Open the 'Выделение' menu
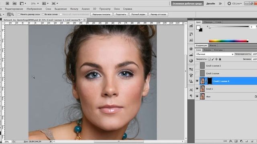Image resolution: width=257 pixels, height=144 pixels. [61, 9]
